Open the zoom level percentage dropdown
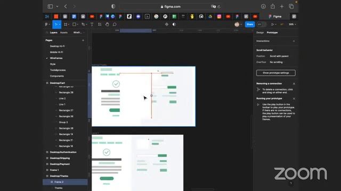This screenshot has height=191, width=341. 292,24
